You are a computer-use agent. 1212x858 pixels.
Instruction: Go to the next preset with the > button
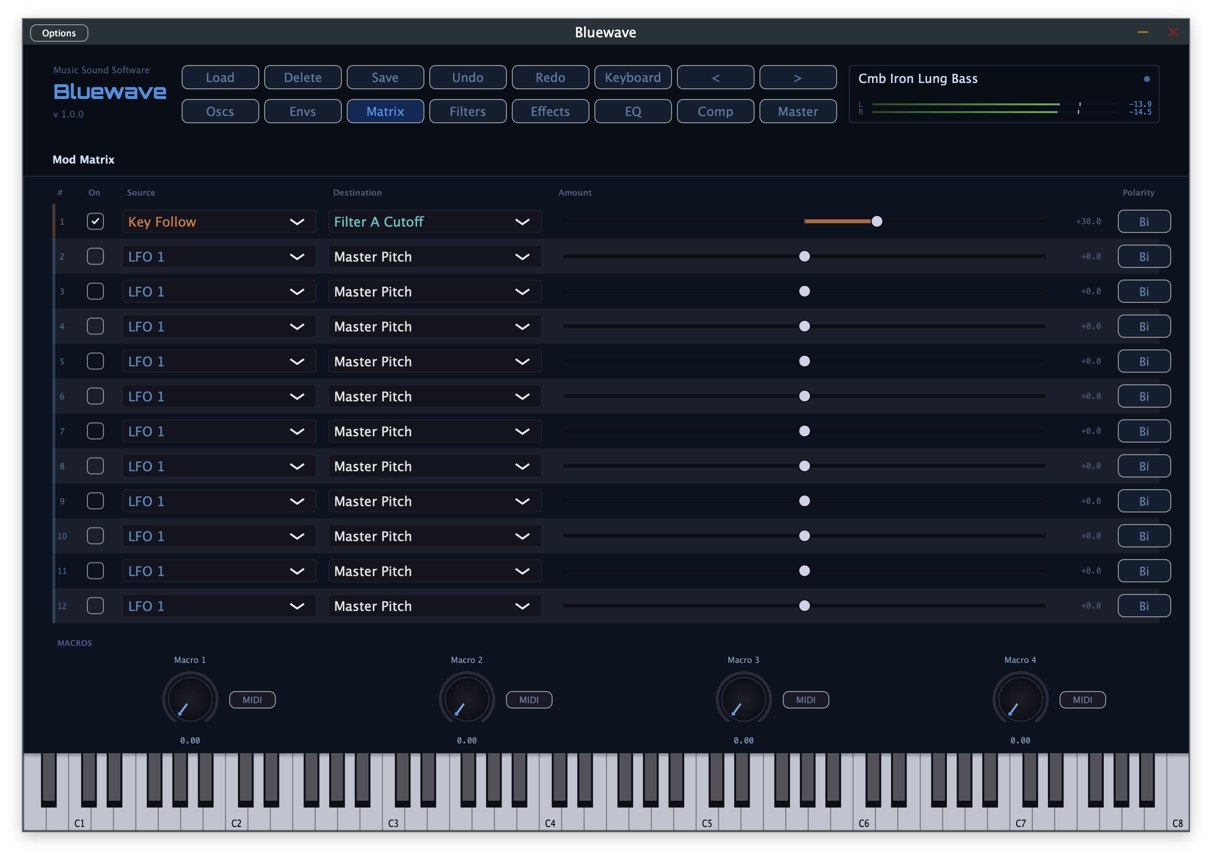point(798,78)
